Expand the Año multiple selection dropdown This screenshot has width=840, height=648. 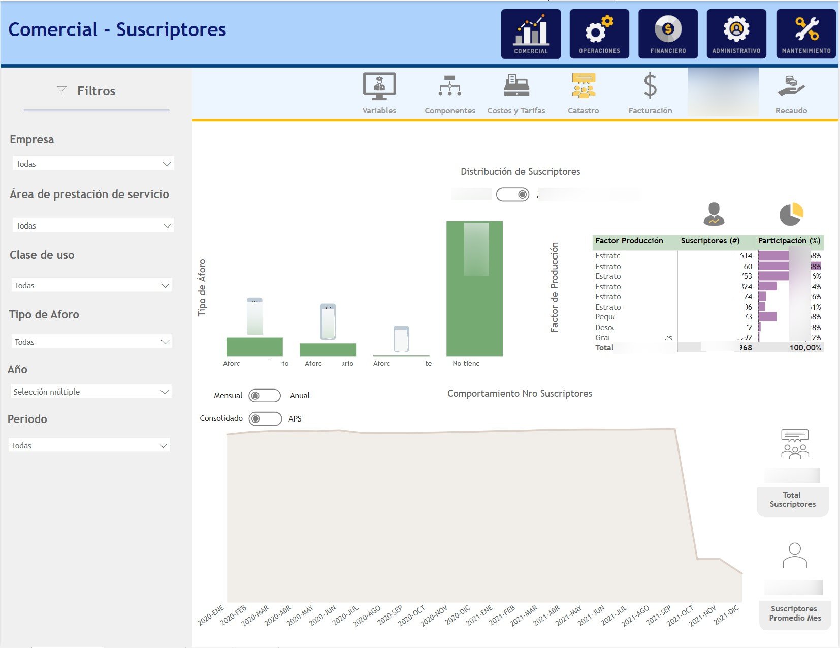(91, 392)
